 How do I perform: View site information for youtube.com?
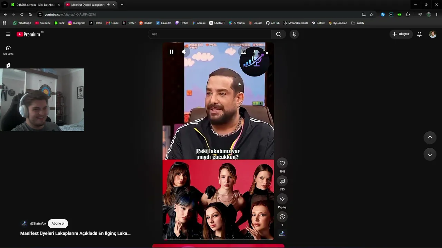40,14
